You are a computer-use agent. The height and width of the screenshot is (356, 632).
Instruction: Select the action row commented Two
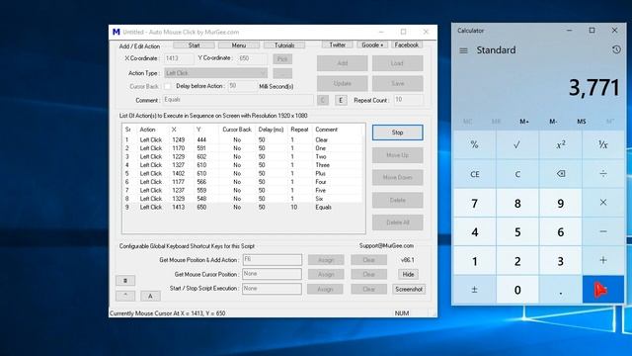pos(243,156)
